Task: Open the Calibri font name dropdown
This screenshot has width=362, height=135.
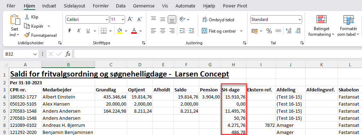Action: click(107, 19)
